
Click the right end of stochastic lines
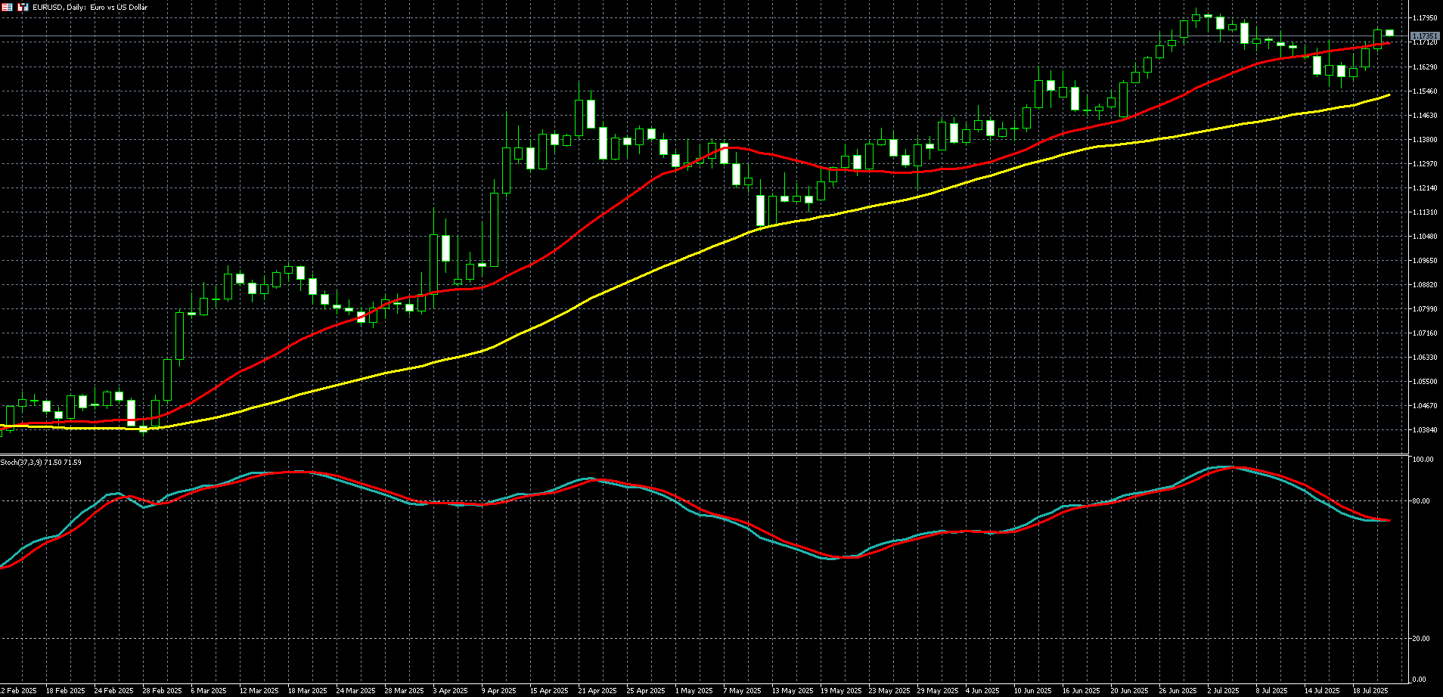pyautogui.click(x=1389, y=520)
